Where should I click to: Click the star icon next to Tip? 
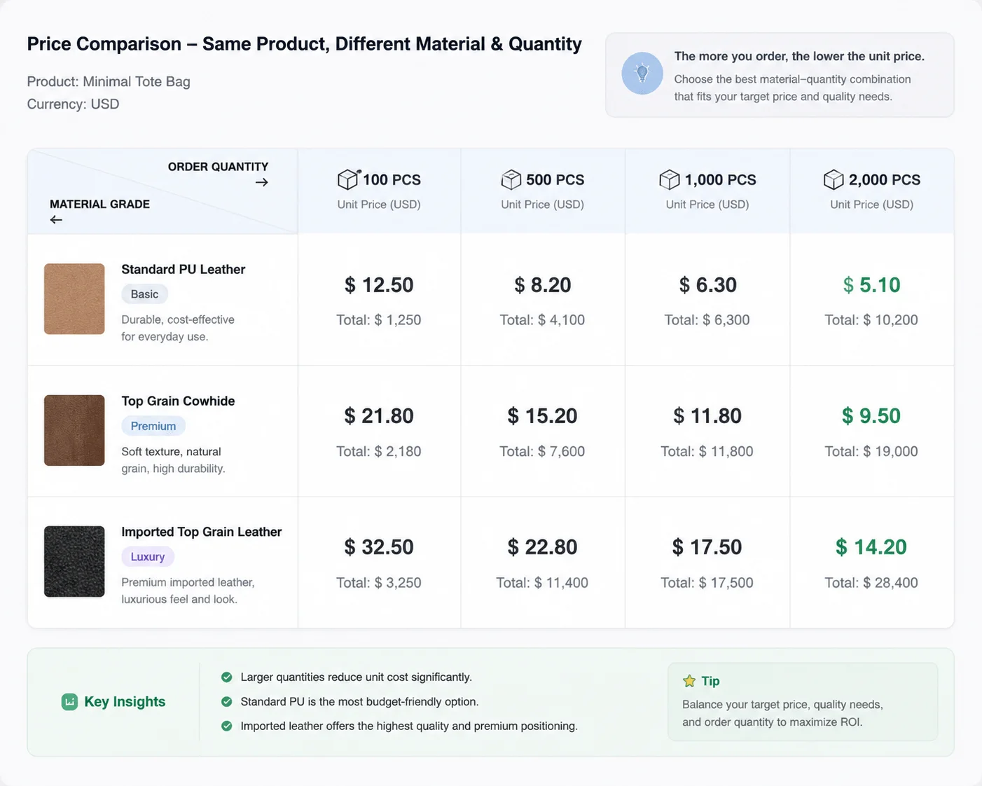coord(689,681)
